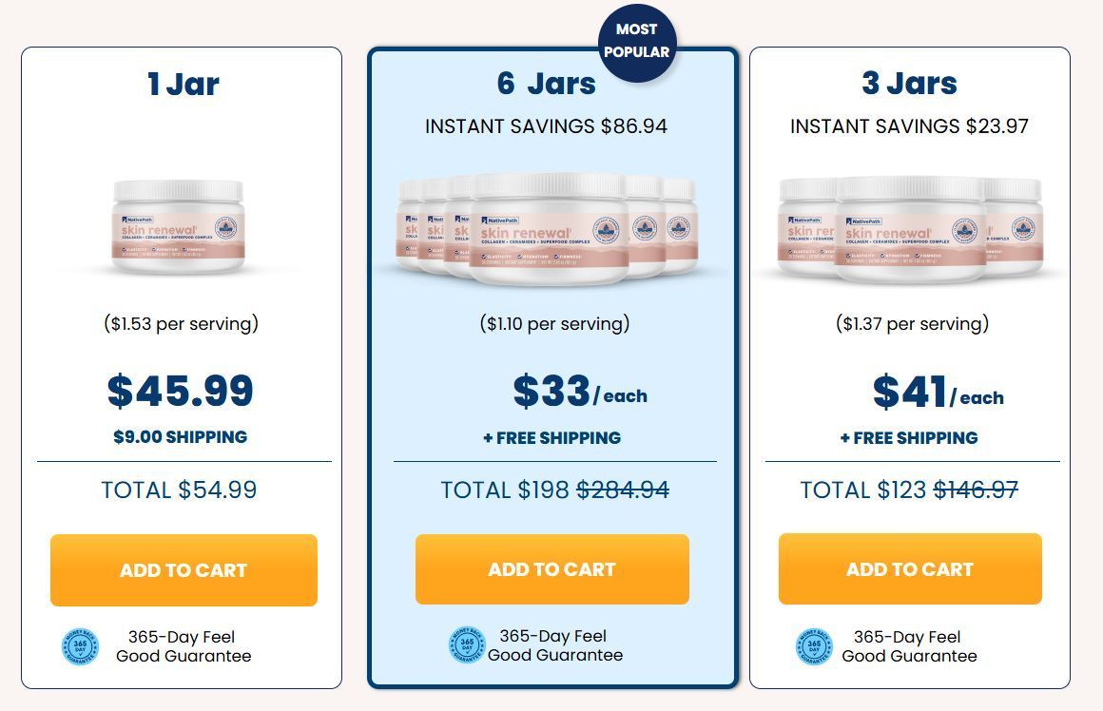Select the 1 Jar heading
The image size is (1103, 711).
pyautogui.click(x=183, y=84)
